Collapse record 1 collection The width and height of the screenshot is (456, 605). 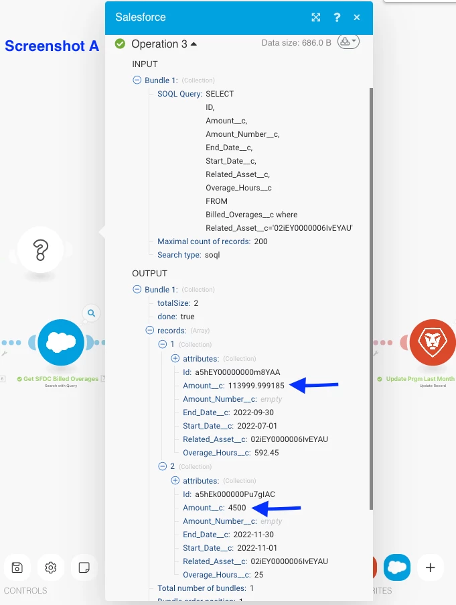[163, 344]
